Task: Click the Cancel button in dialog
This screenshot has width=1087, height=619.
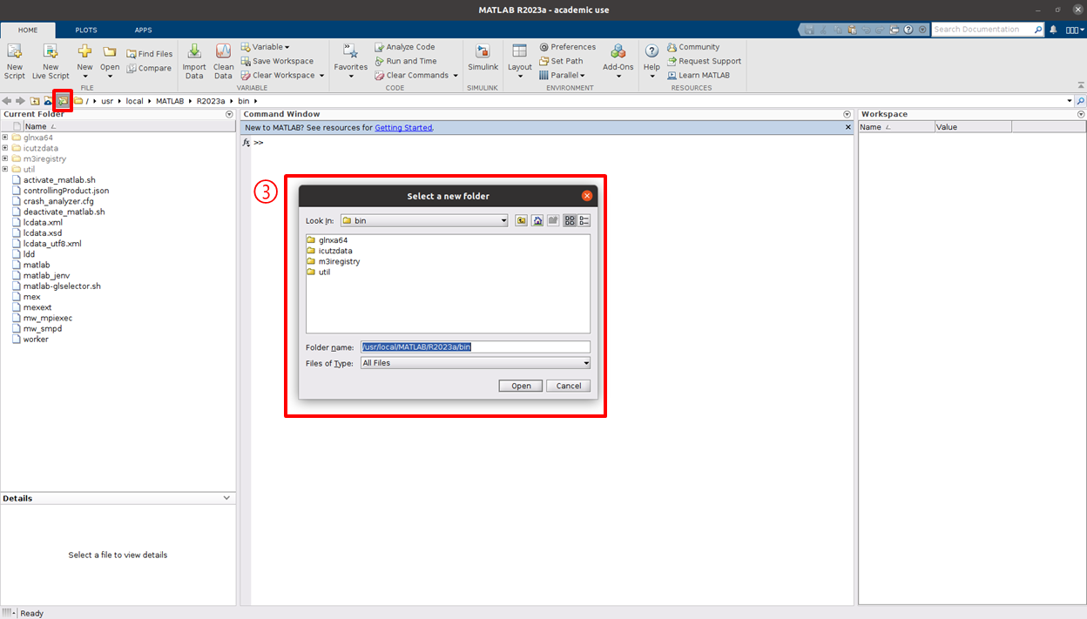Action: pyautogui.click(x=569, y=386)
